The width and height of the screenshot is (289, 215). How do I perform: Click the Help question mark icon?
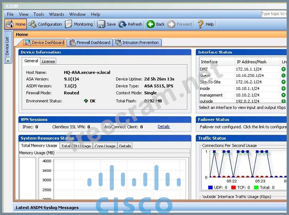click(x=200, y=24)
